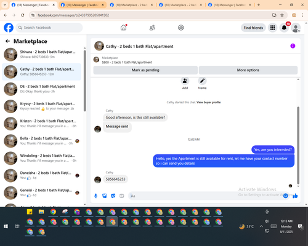Open Kristen conversation in the list
The width and height of the screenshot is (308, 246).
pyautogui.click(x=41, y=124)
